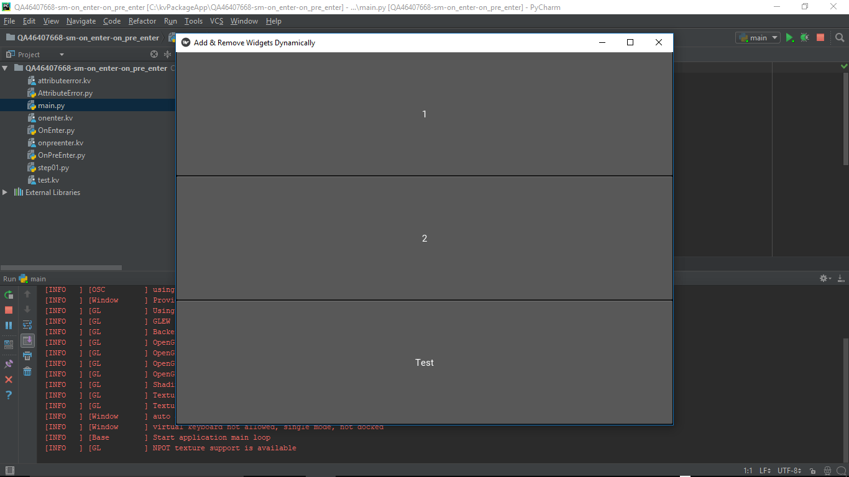Click the restore layout icon in Run panel
The width and height of the screenshot is (849, 477).
pyautogui.click(x=9, y=343)
